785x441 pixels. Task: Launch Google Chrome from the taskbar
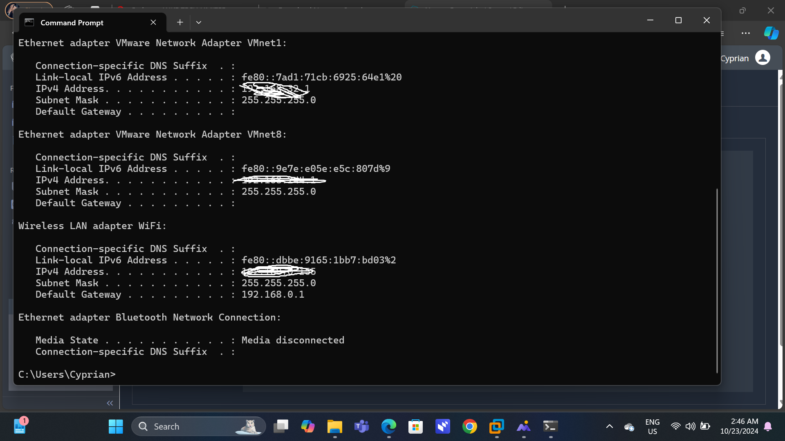coord(470,427)
